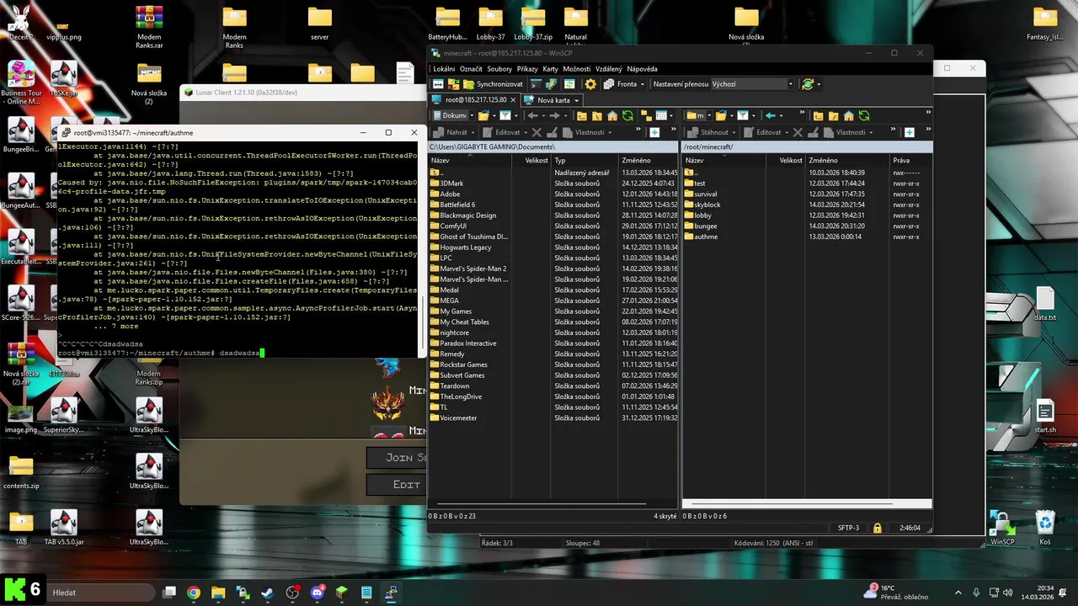The width and height of the screenshot is (1078, 606).
Task: Refresh the remote panel with green arrows icon
Action: coord(864,115)
